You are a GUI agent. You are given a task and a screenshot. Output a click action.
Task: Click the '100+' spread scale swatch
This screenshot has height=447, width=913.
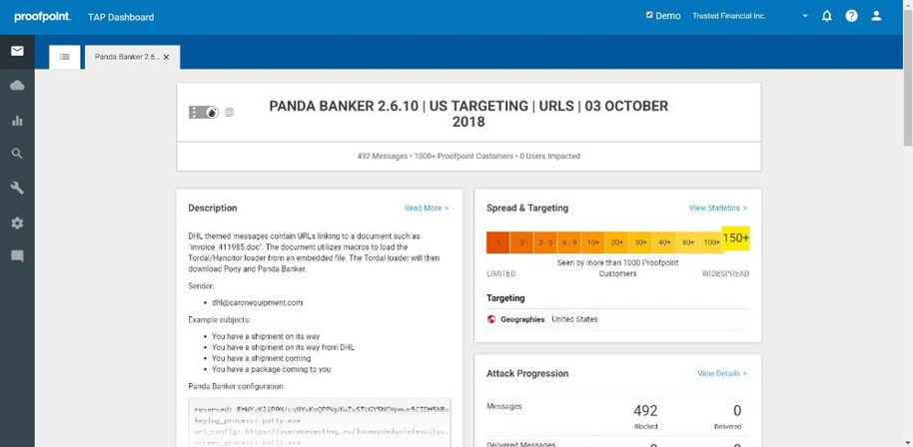coord(711,242)
